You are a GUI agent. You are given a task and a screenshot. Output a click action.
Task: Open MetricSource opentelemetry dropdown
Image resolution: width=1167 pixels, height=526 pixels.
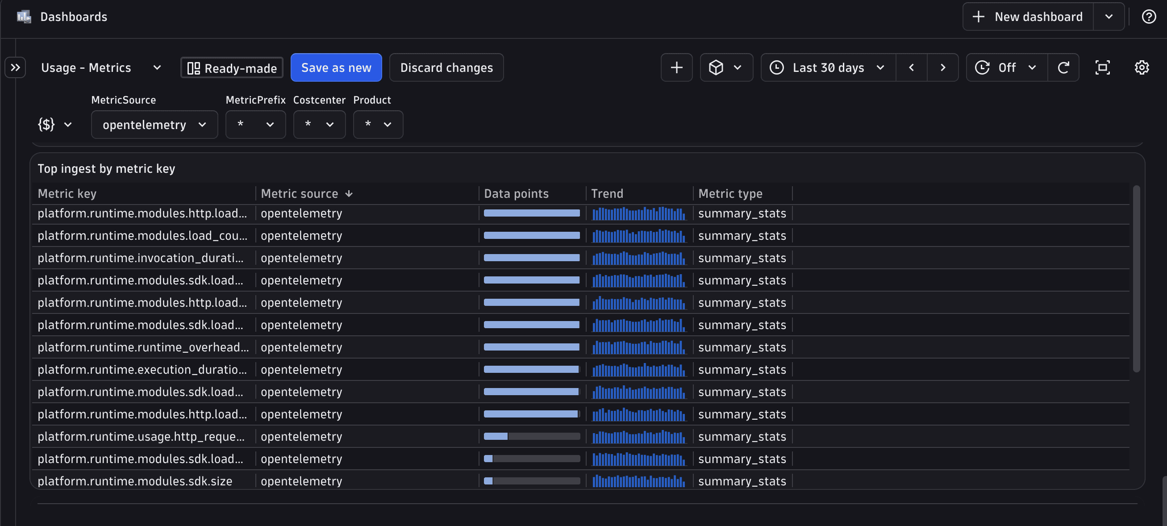pyautogui.click(x=154, y=125)
